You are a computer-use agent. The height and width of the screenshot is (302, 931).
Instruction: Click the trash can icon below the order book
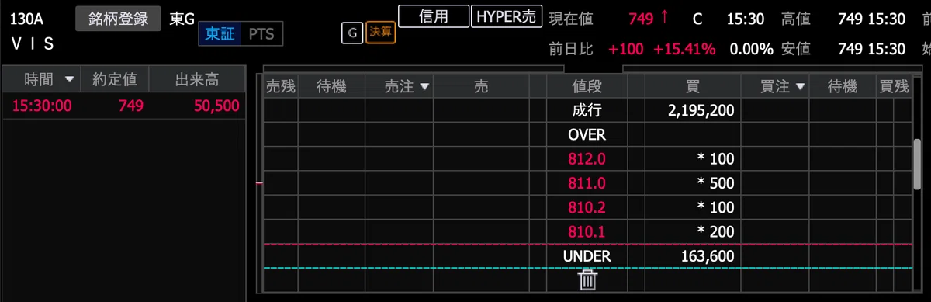[x=587, y=279]
